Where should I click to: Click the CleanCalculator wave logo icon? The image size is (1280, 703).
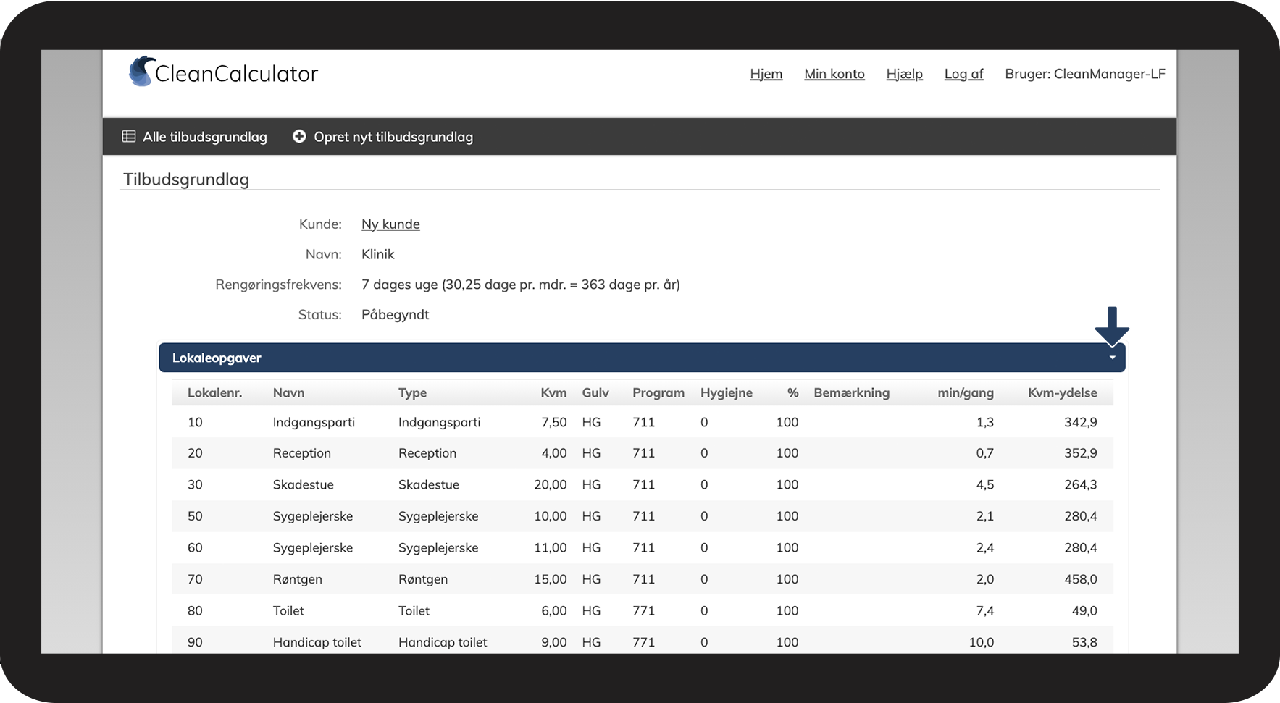click(141, 72)
